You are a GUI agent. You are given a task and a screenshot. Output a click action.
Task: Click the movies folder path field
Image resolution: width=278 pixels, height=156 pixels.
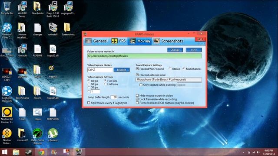pyautogui.click(x=144, y=56)
